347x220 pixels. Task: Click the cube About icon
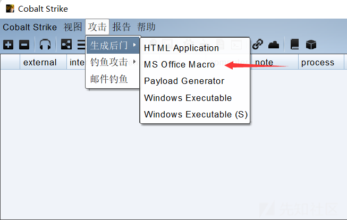311,45
